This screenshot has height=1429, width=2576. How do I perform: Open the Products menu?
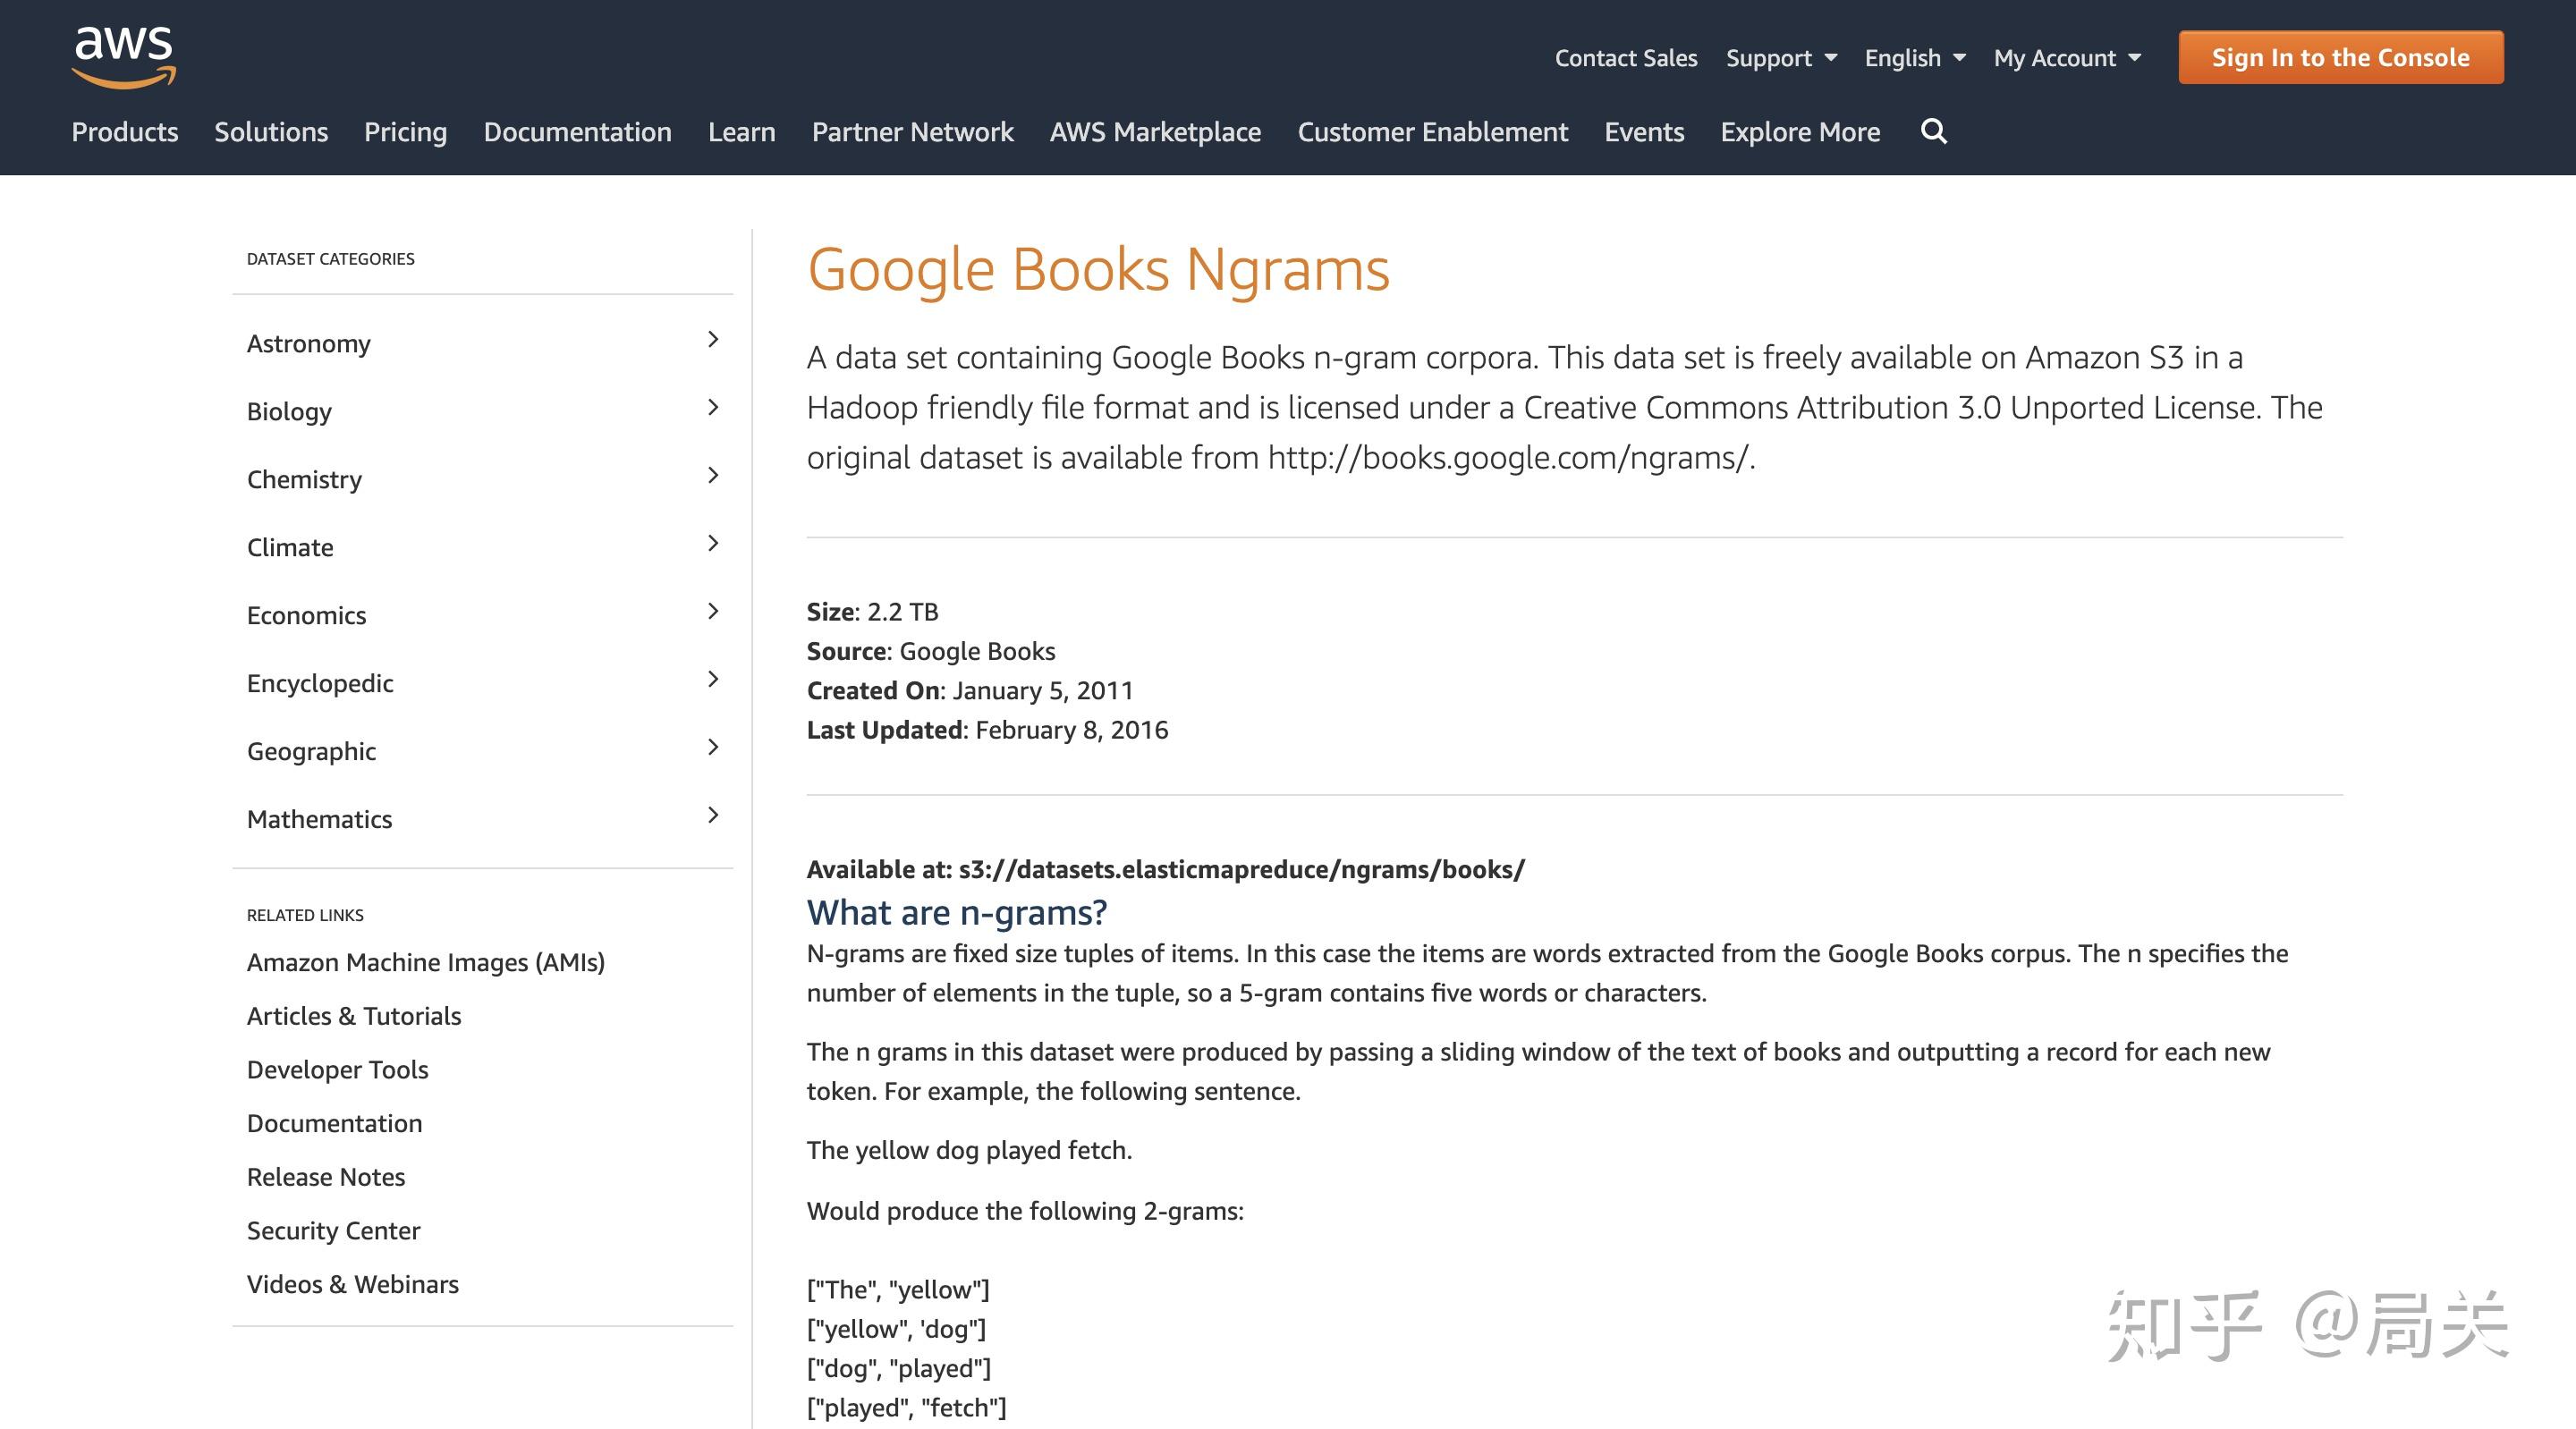[125, 132]
